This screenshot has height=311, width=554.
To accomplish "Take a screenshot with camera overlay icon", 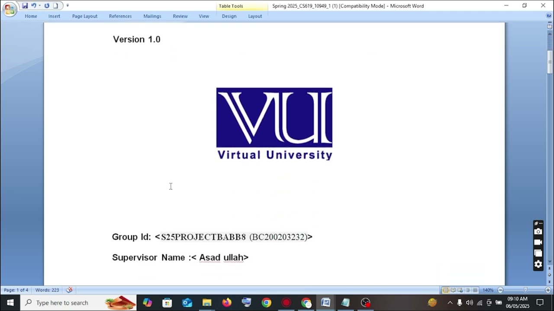I will pos(538,232).
